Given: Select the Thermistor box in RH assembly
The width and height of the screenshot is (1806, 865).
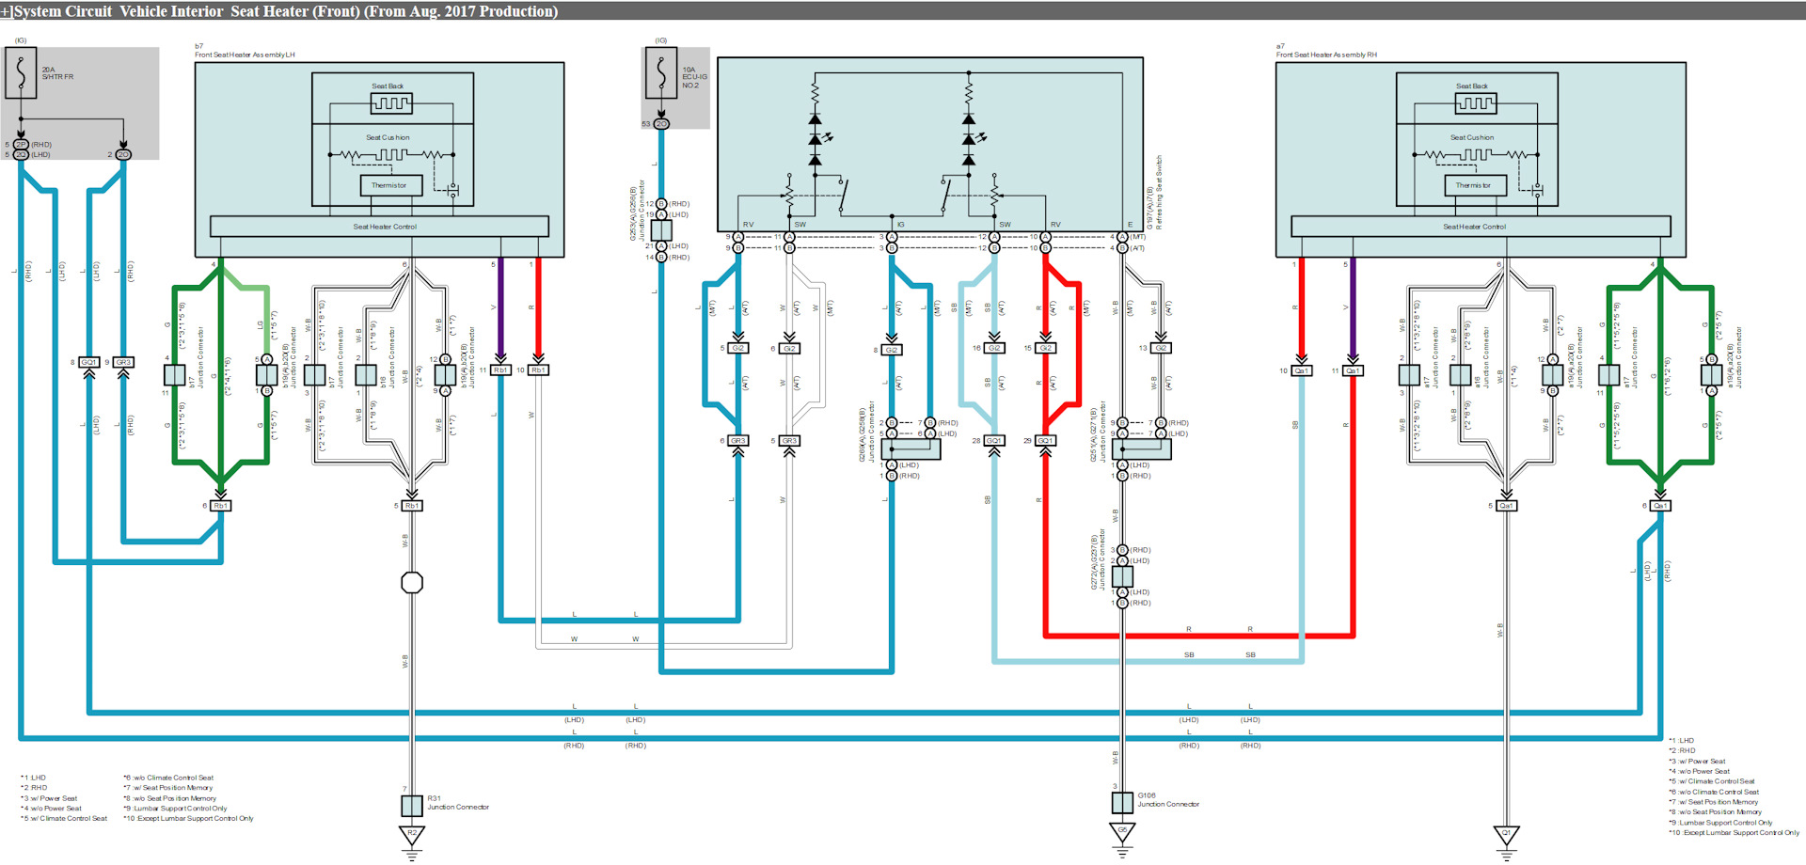Looking at the screenshot, I should point(1475,185).
